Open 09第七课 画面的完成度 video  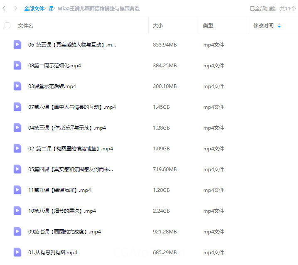click(x=64, y=231)
